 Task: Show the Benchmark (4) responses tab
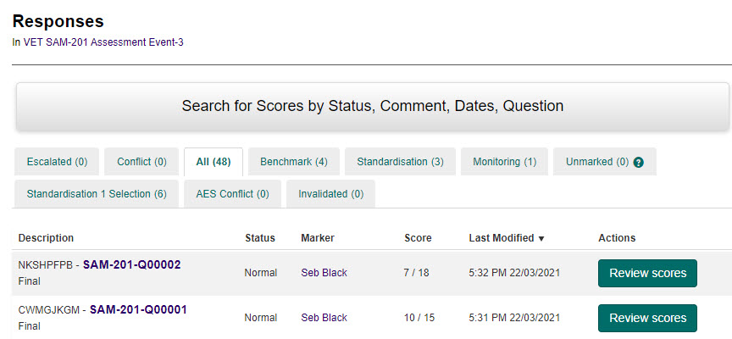click(293, 162)
